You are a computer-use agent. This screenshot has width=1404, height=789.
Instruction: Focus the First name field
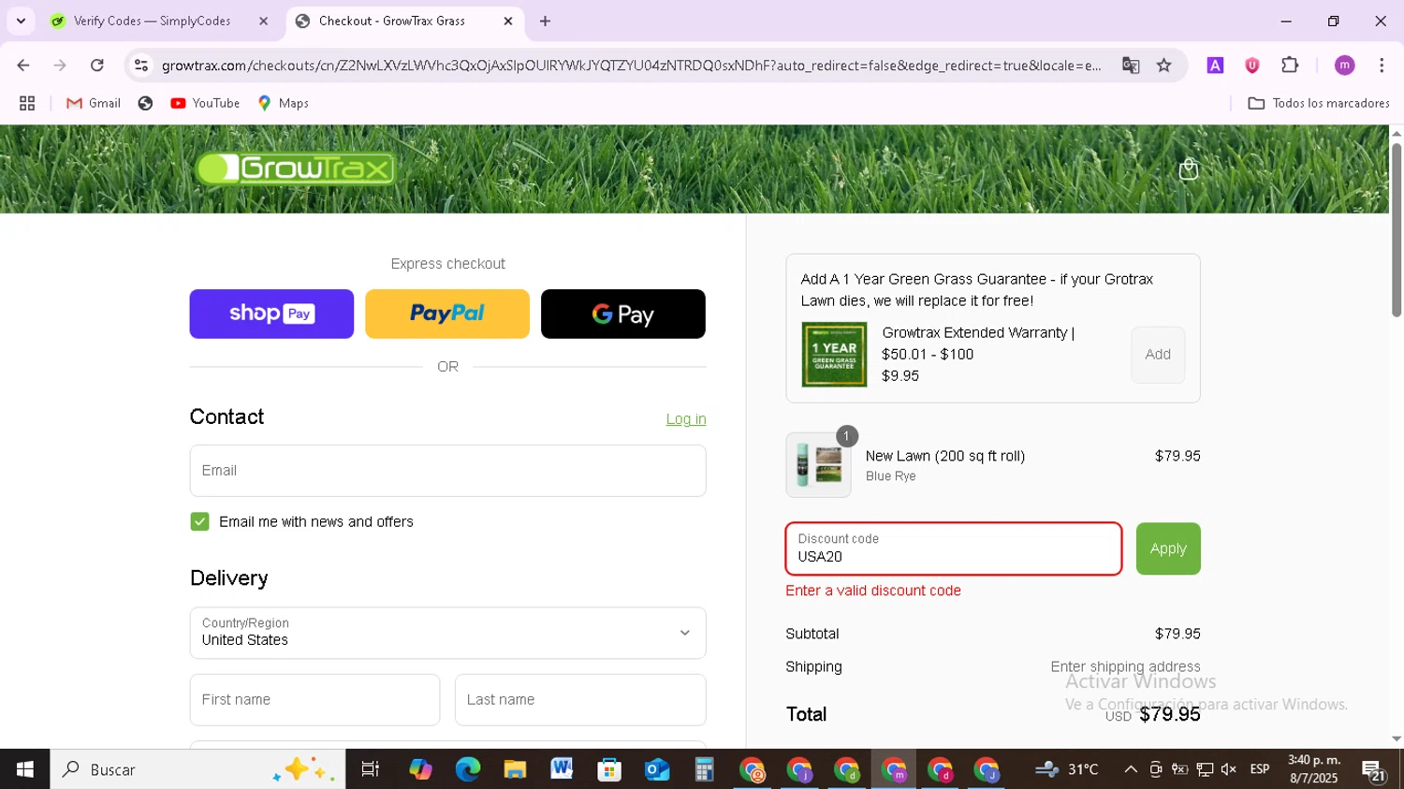click(314, 700)
